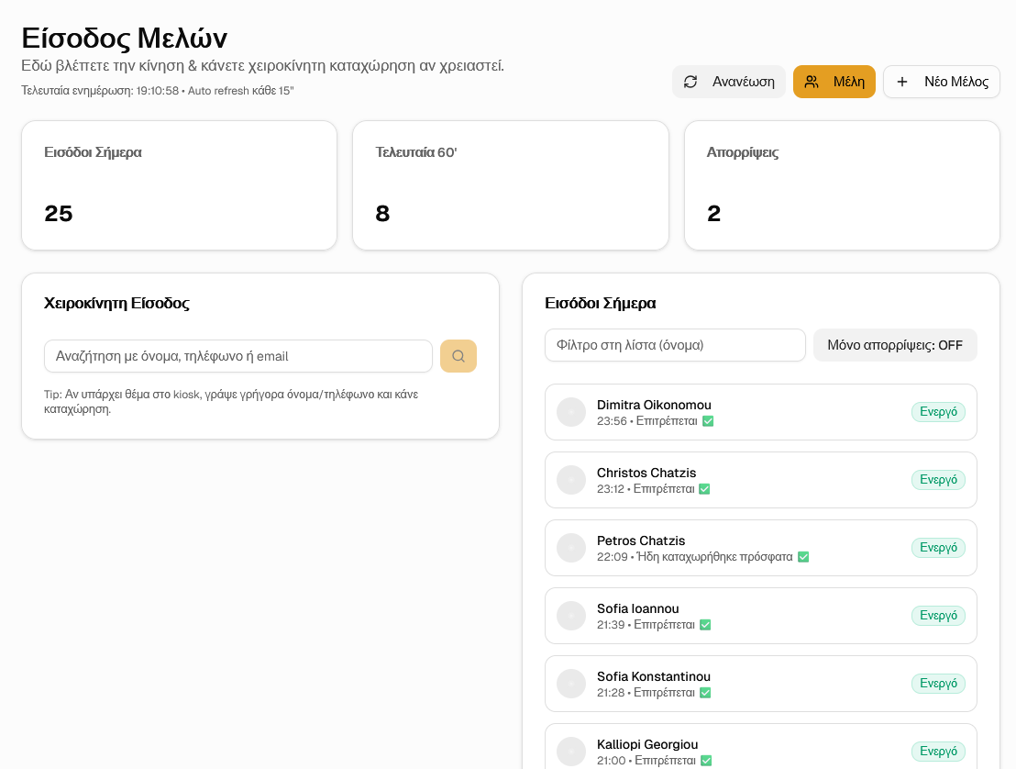Click Christos Chatzis's avatar circle
1016x769 pixels.
coord(571,480)
